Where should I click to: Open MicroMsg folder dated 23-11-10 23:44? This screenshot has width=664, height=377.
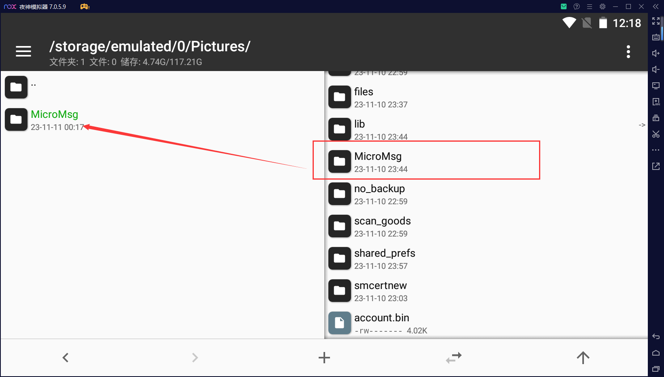coord(486,162)
